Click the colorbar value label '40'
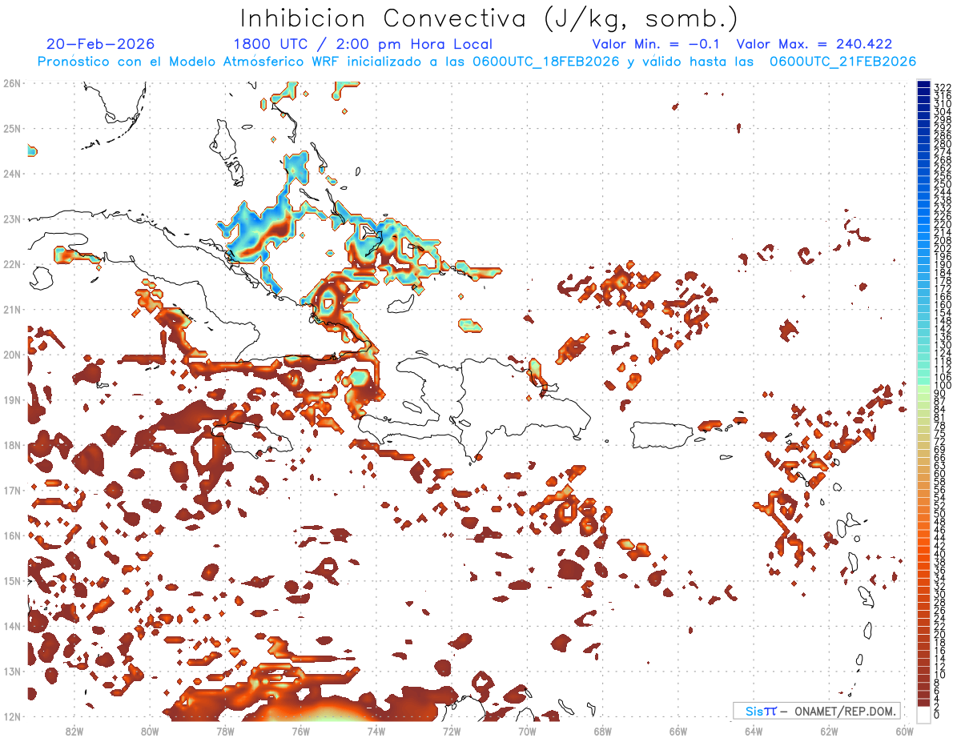Viewport: 961px width, 742px height. pos(940,554)
